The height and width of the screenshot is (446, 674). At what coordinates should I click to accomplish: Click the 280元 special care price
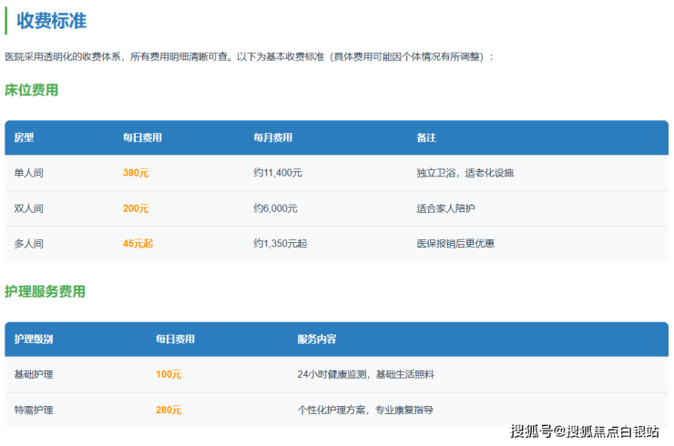(168, 410)
